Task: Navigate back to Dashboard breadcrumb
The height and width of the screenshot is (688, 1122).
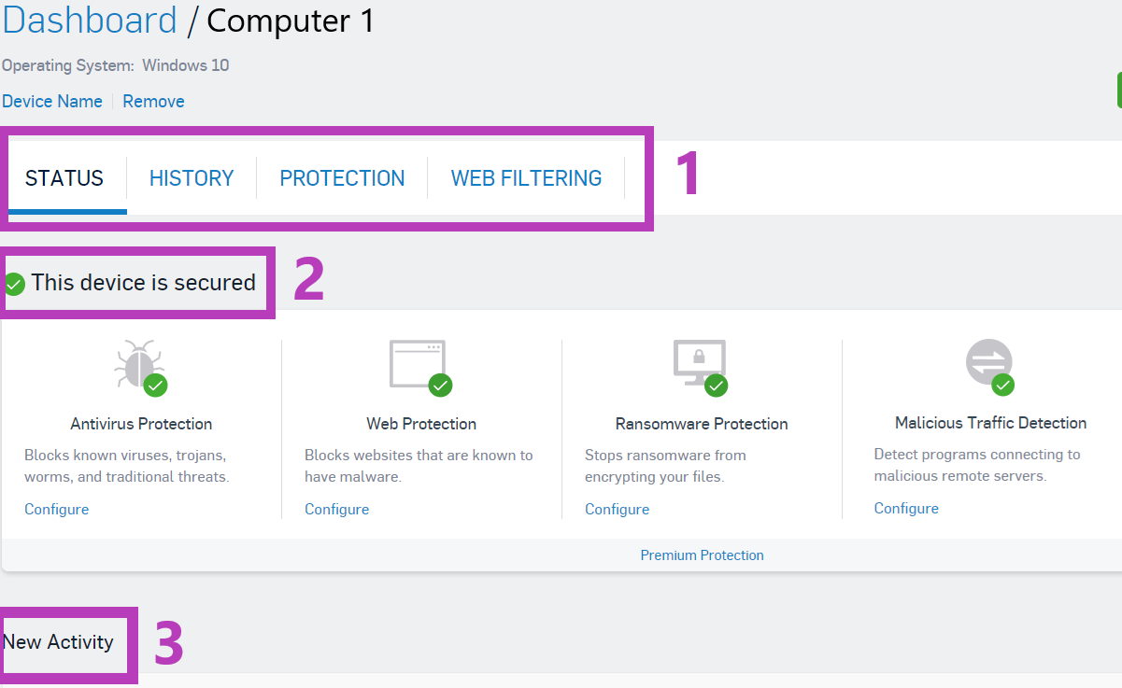Action: [x=90, y=21]
